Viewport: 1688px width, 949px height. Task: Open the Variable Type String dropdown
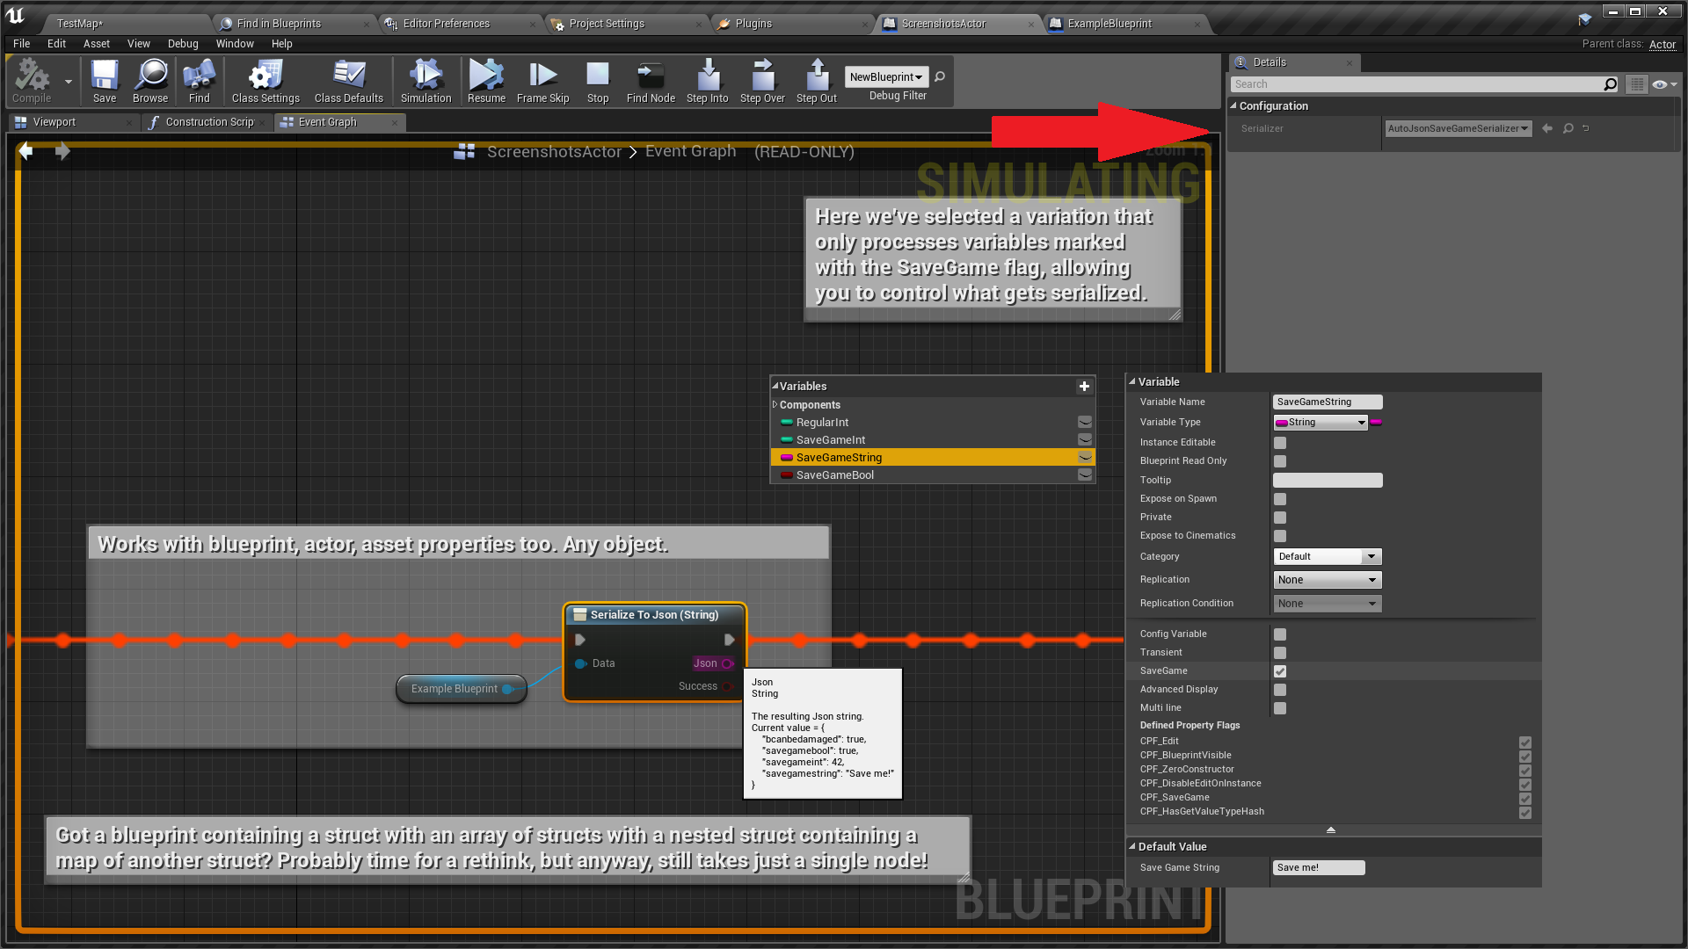(x=1321, y=423)
